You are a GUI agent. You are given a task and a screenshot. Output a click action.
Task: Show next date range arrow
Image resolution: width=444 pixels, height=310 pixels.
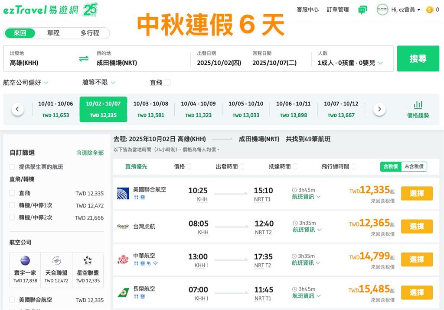coord(379,109)
